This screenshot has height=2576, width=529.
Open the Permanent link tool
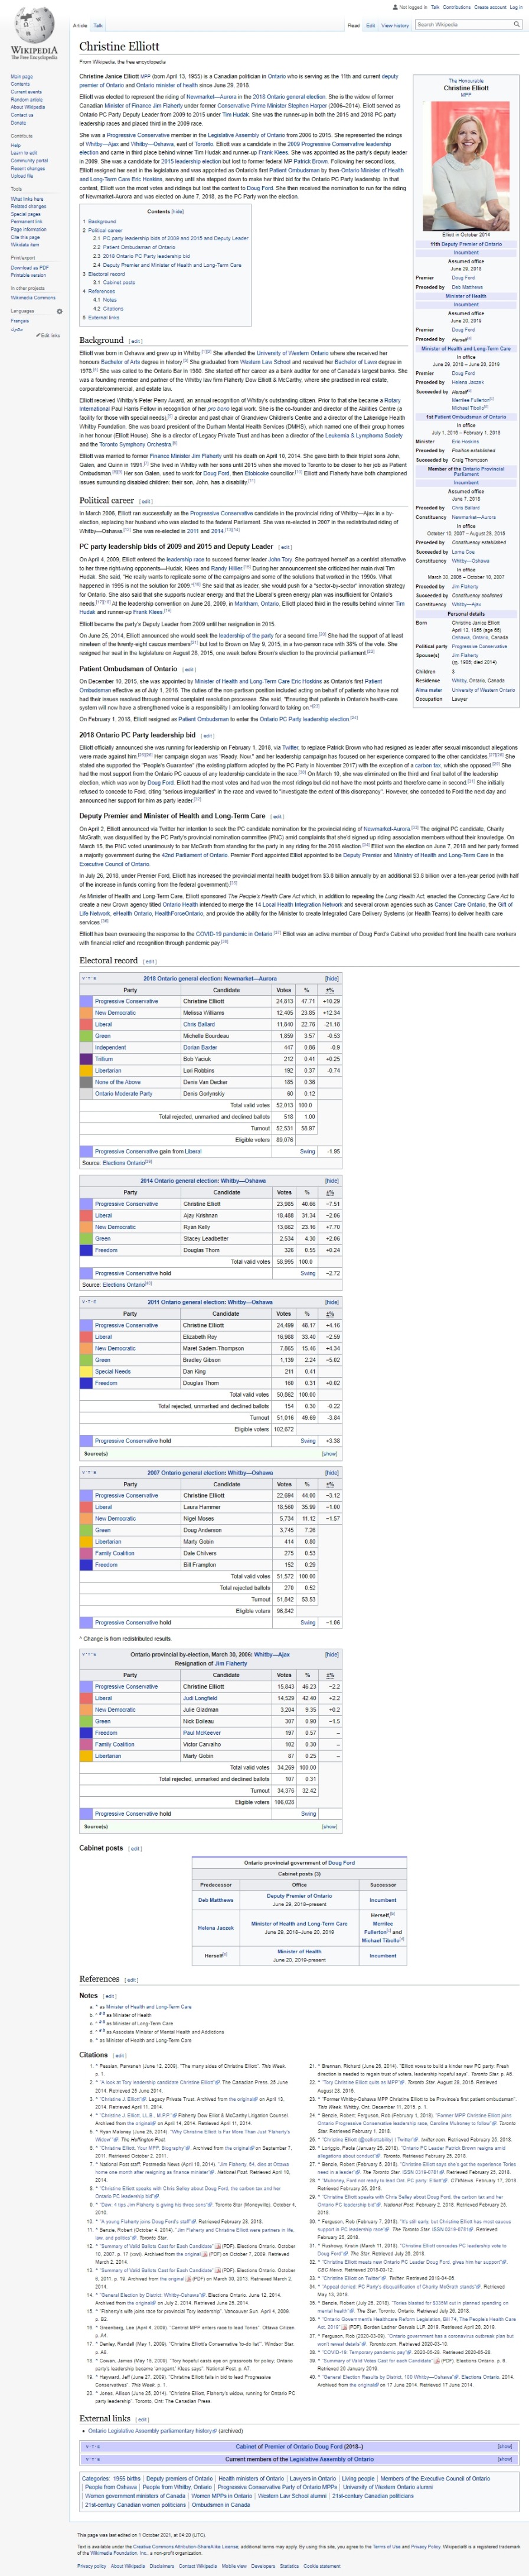[x=28, y=221]
